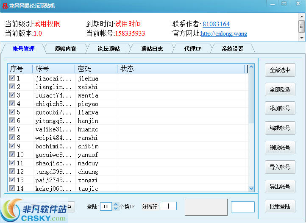Uncheck account row 2 lianglin

click(x=12, y=86)
